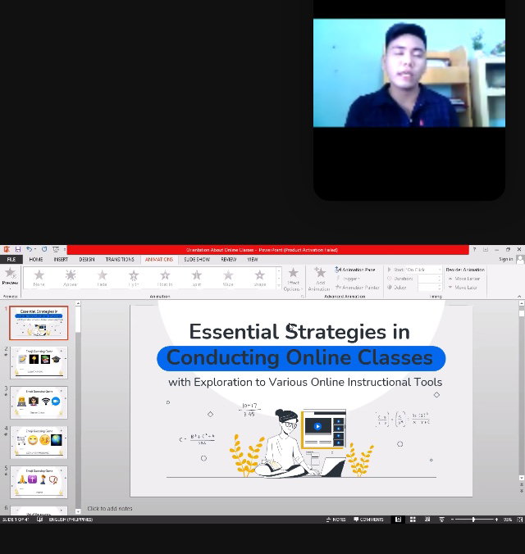525x554 pixels.
Task: Select slide 2 thumbnail
Action: pyautogui.click(x=39, y=362)
